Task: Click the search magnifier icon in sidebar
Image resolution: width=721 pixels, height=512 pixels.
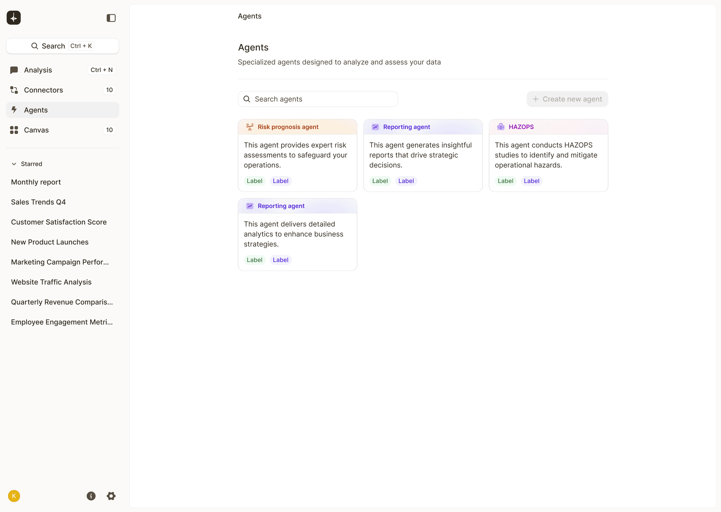Action: click(x=35, y=46)
